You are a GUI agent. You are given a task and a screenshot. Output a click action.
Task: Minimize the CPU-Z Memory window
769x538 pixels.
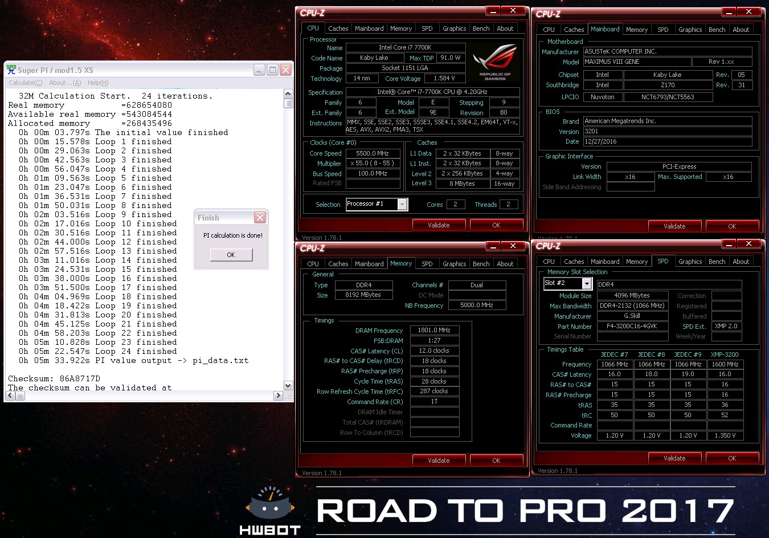[x=493, y=246]
